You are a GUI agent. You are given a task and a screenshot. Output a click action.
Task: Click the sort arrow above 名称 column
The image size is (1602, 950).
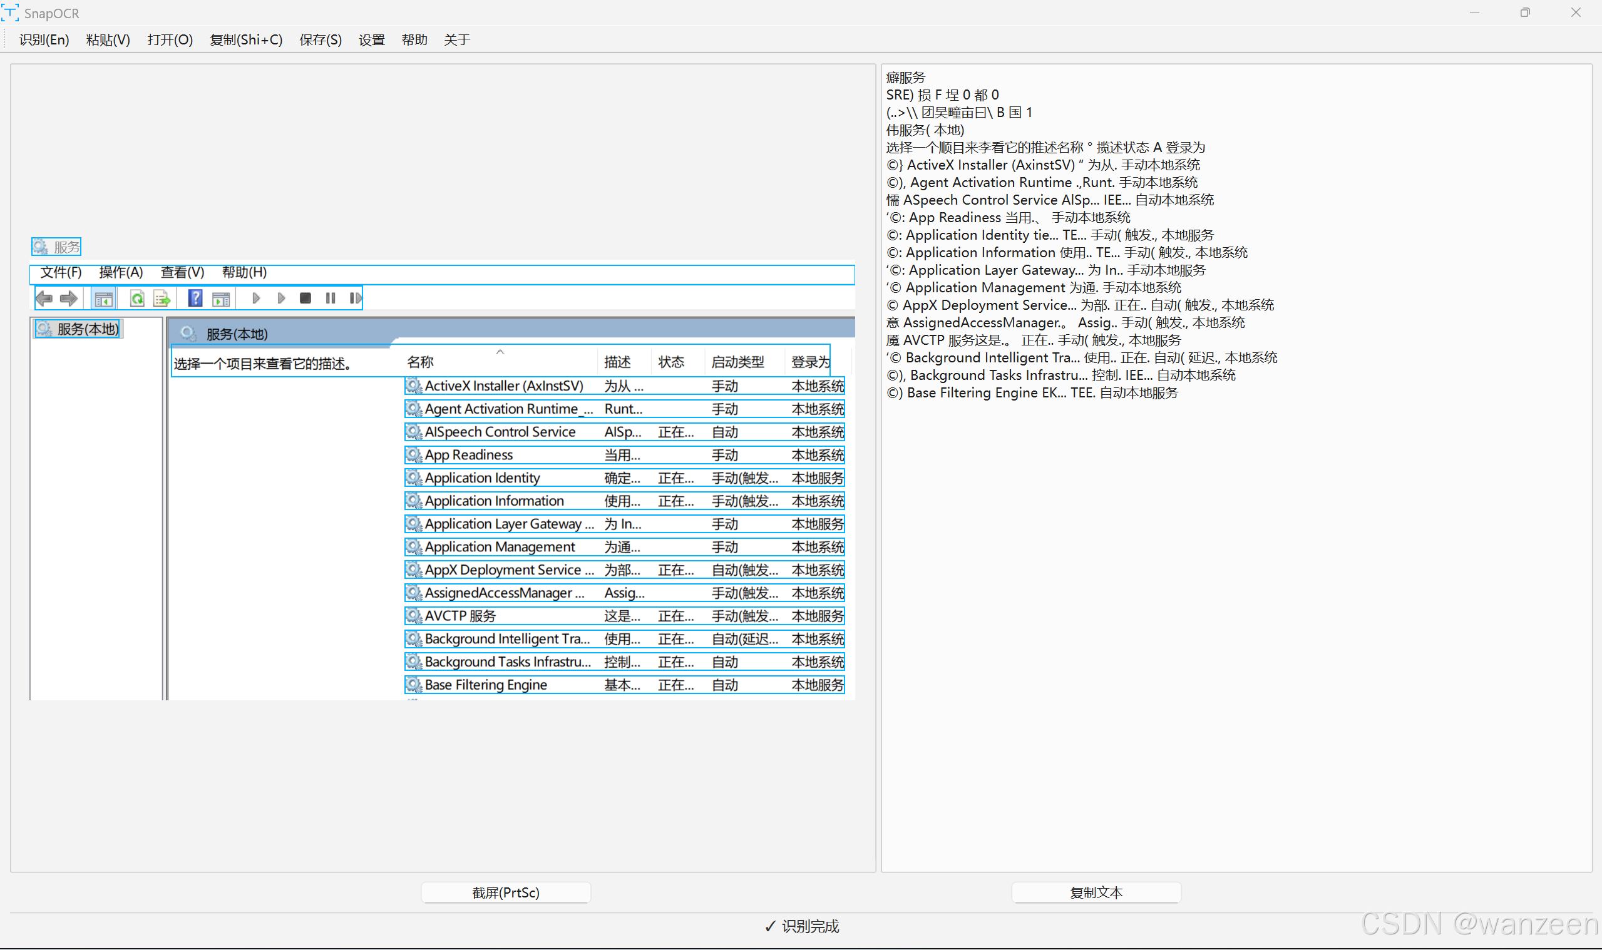click(500, 352)
